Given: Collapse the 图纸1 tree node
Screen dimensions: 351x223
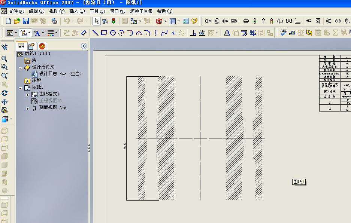Looking at the screenshot, I should click(x=20, y=88).
